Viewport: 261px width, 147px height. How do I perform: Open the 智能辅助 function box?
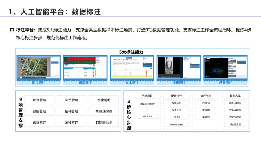(x=103, y=100)
